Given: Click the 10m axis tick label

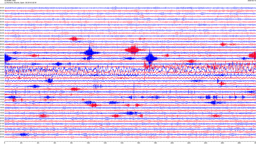Looking at the screenshot, I should [x=88, y=143].
